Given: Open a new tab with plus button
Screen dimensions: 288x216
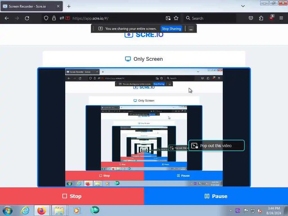Looking at the screenshot, I should pos(69,6).
